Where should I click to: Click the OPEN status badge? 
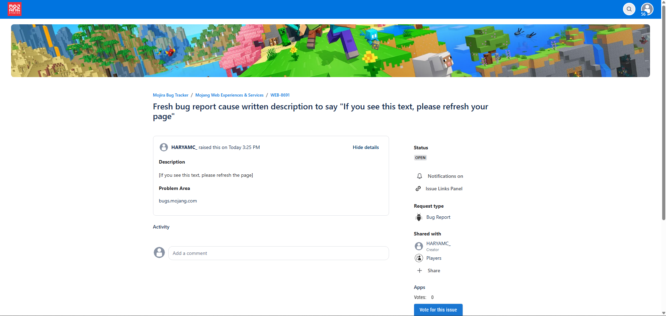[x=420, y=158]
